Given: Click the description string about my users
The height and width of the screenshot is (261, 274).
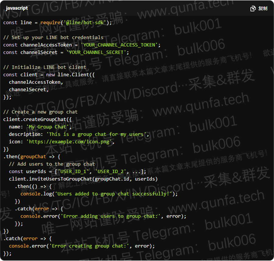Looking at the screenshot, I should coord(96,134).
